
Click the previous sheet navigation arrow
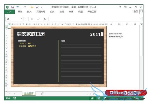point(10,94)
